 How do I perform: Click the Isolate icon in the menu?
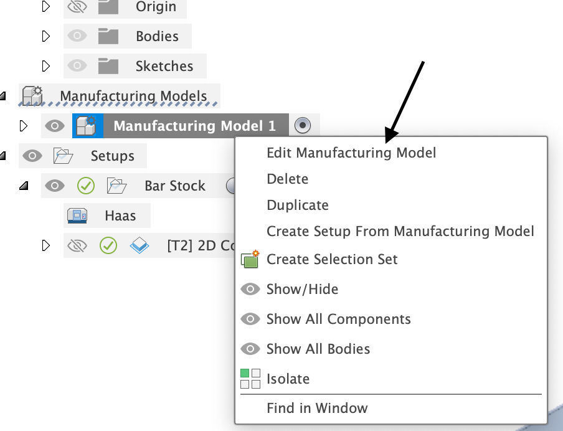tap(250, 378)
